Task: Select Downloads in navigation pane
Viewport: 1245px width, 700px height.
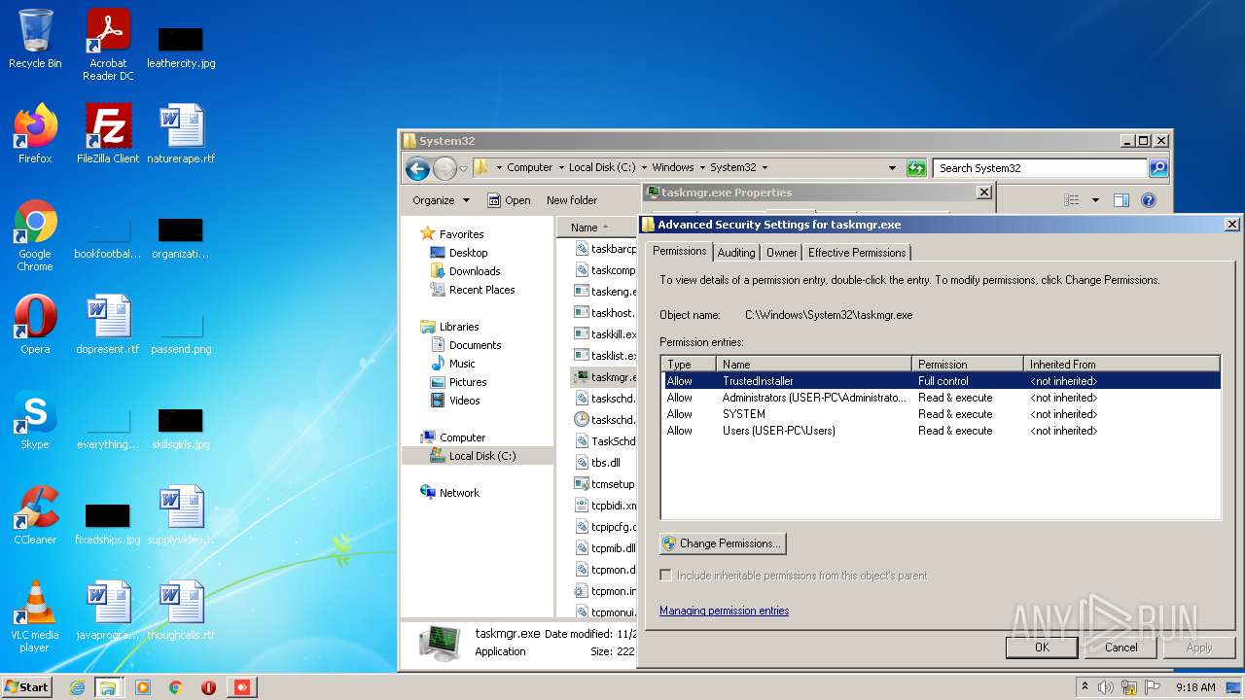Action: click(x=474, y=271)
